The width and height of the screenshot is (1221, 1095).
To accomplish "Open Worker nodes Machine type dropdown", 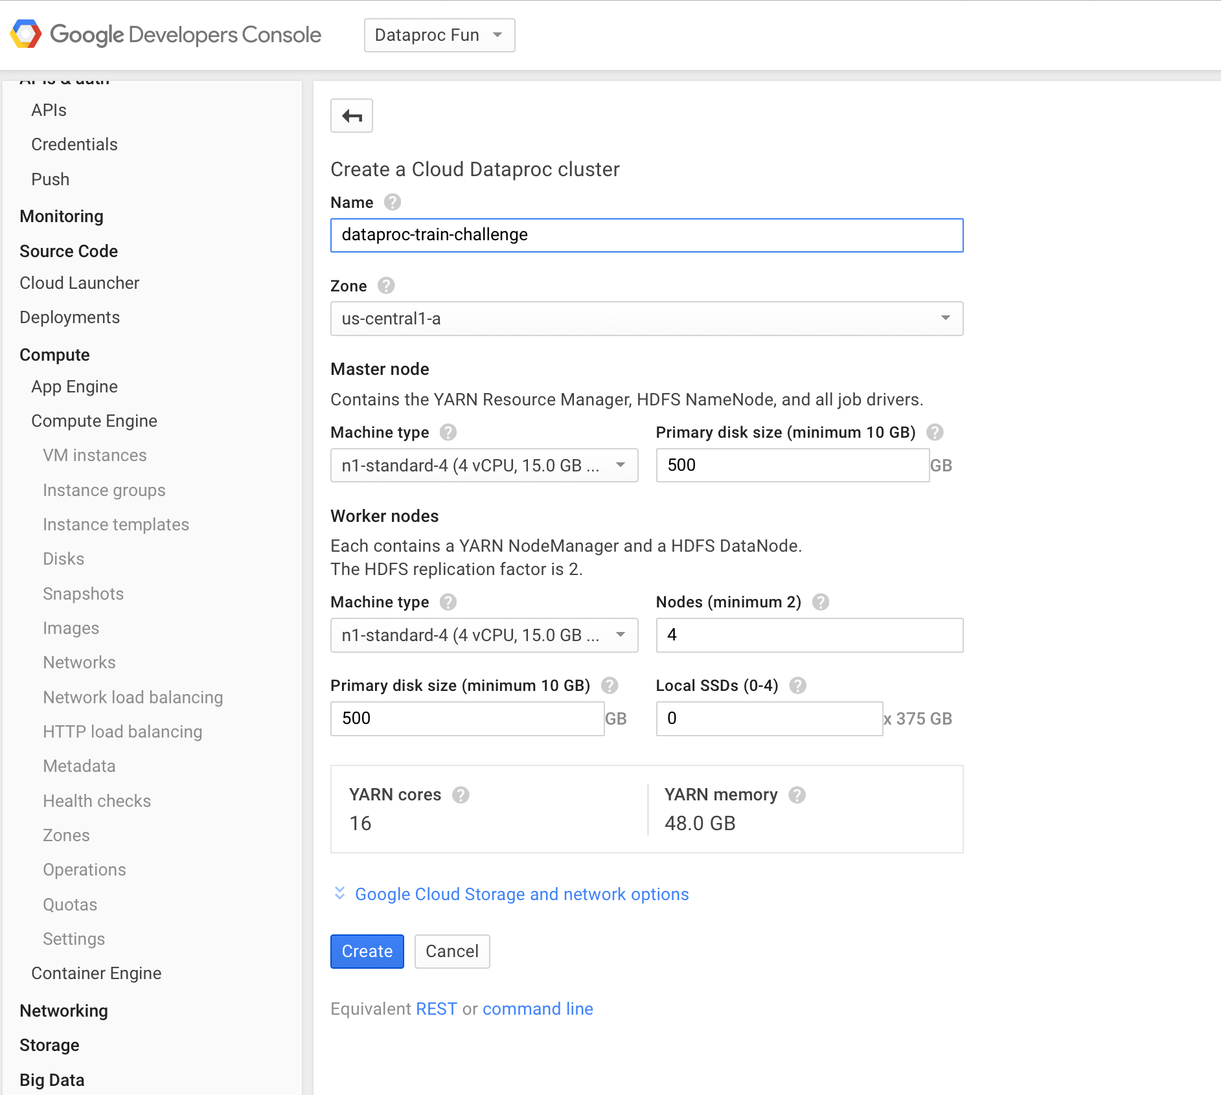I will pyautogui.click(x=484, y=635).
